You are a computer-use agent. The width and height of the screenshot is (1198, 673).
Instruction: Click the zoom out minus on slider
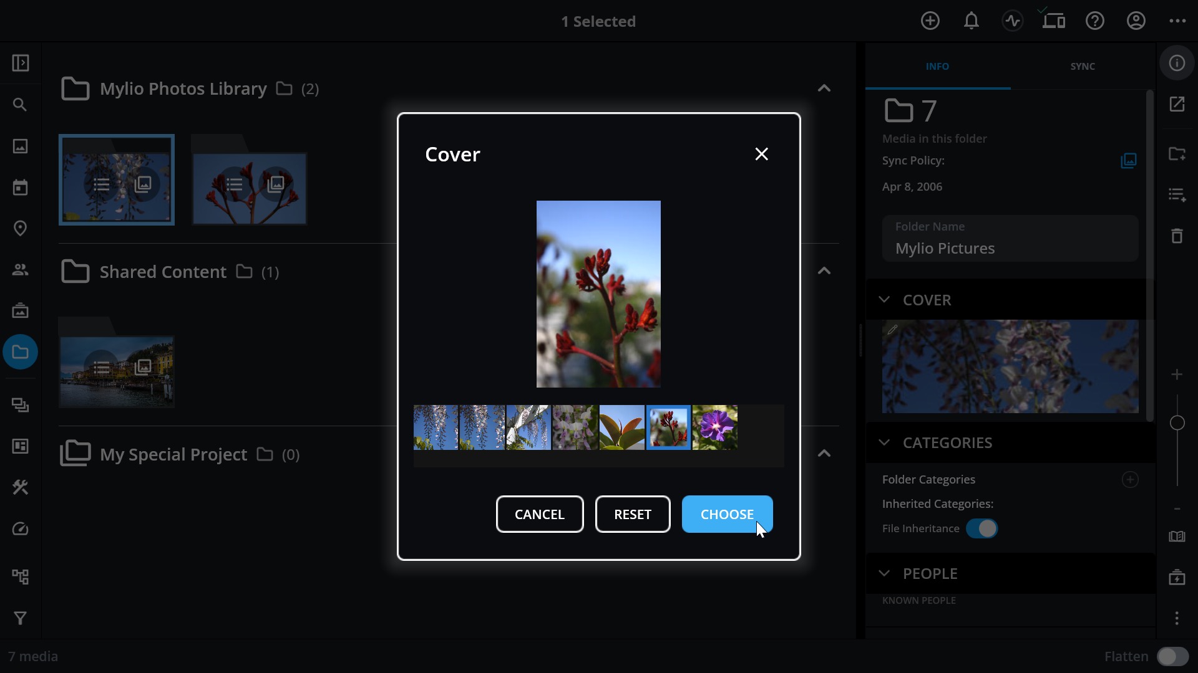click(1177, 509)
